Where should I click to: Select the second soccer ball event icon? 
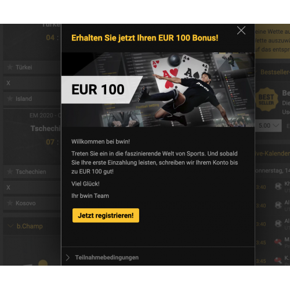[278, 205]
